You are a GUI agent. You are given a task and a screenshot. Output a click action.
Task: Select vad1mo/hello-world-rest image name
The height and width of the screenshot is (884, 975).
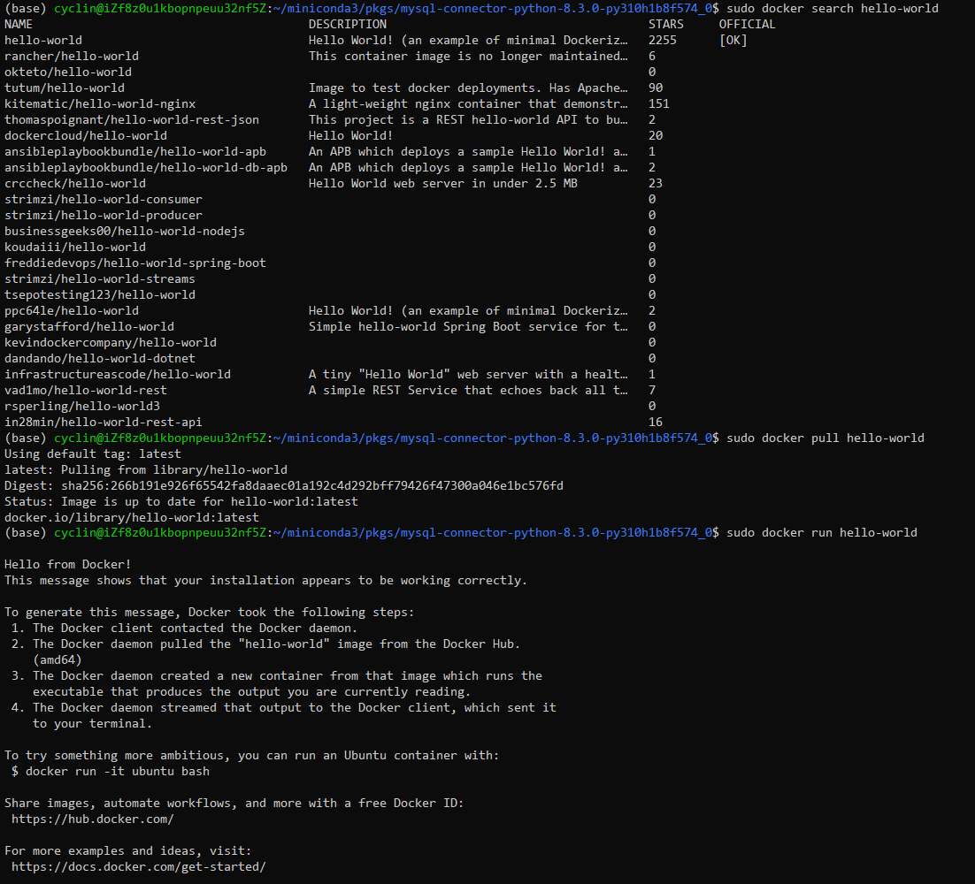(x=86, y=390)
